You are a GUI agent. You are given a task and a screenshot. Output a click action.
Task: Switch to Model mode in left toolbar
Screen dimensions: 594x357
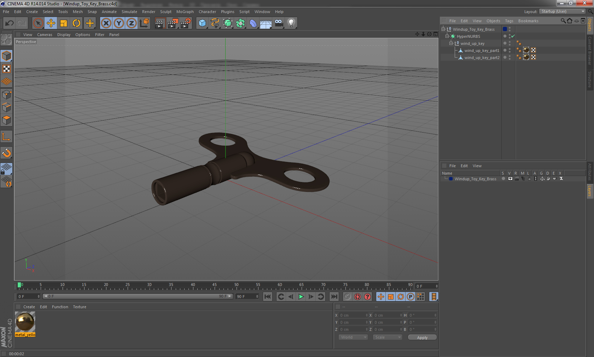click(x=7, y=56)
